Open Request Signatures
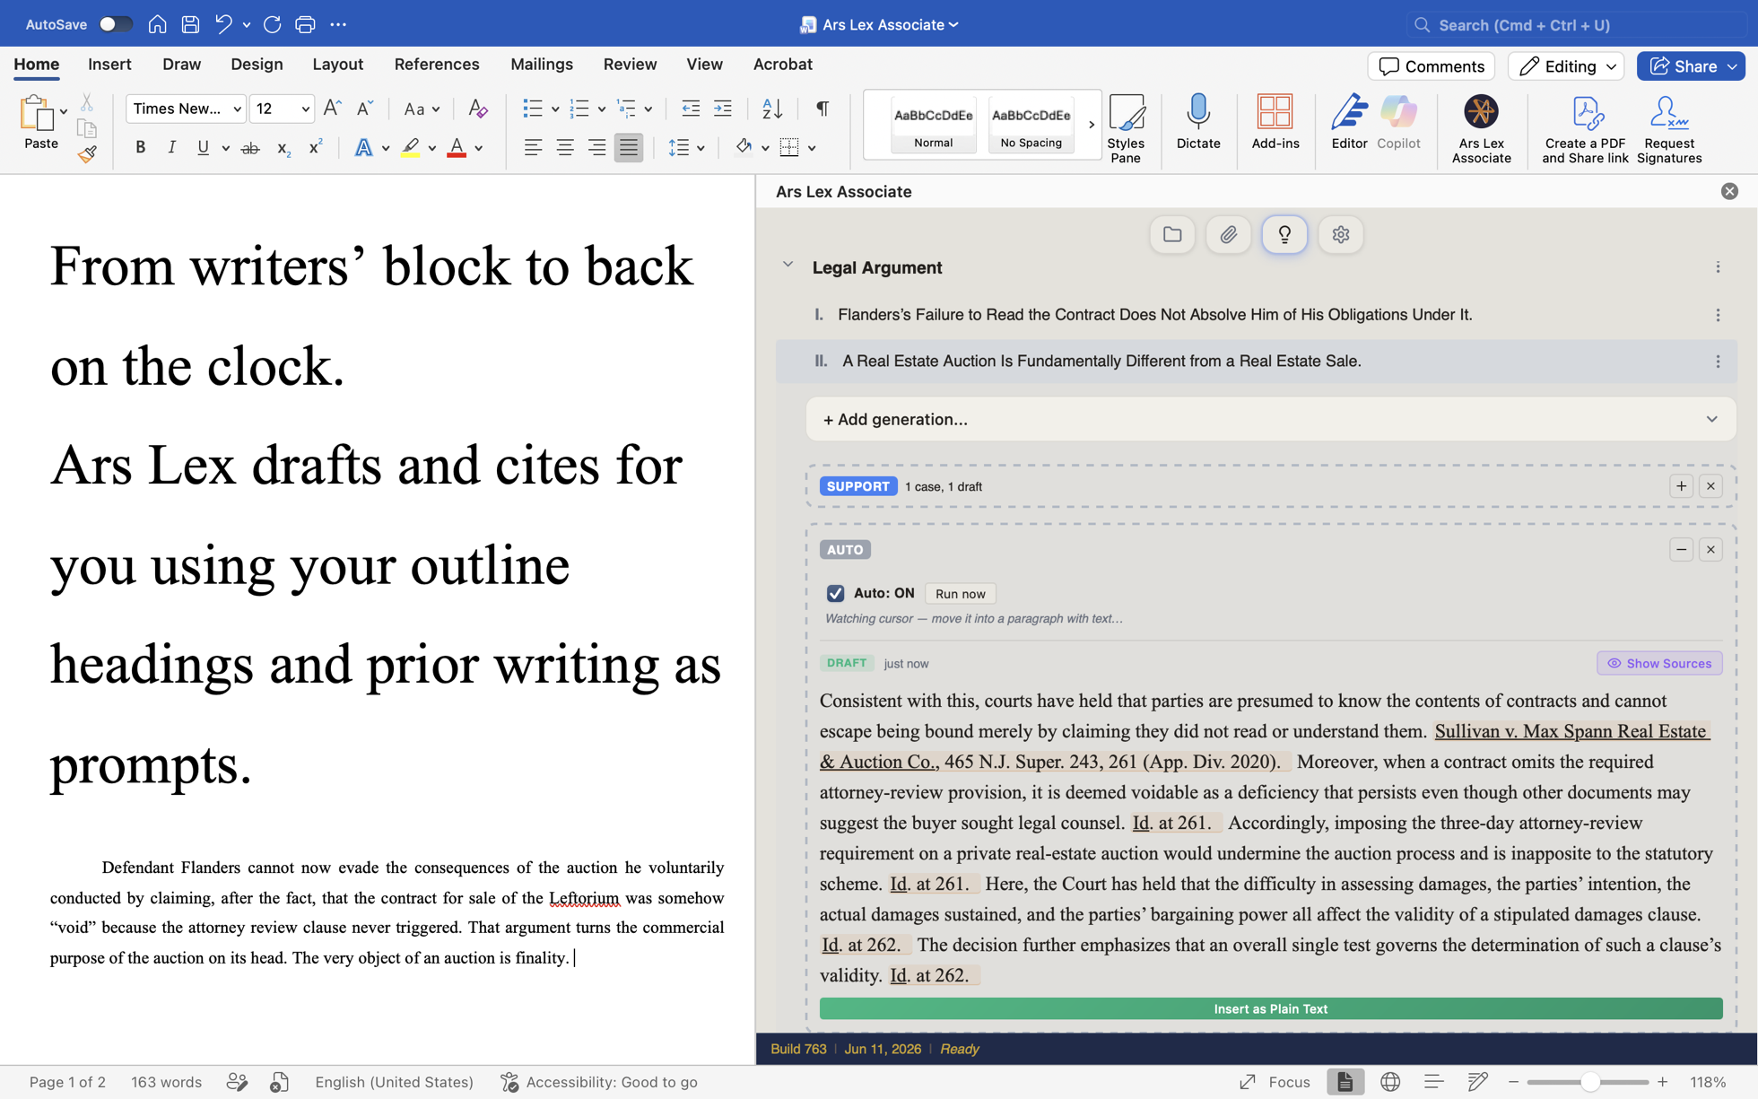The height and width of the screenshot is (1099, 1758). coord(1668,128)
